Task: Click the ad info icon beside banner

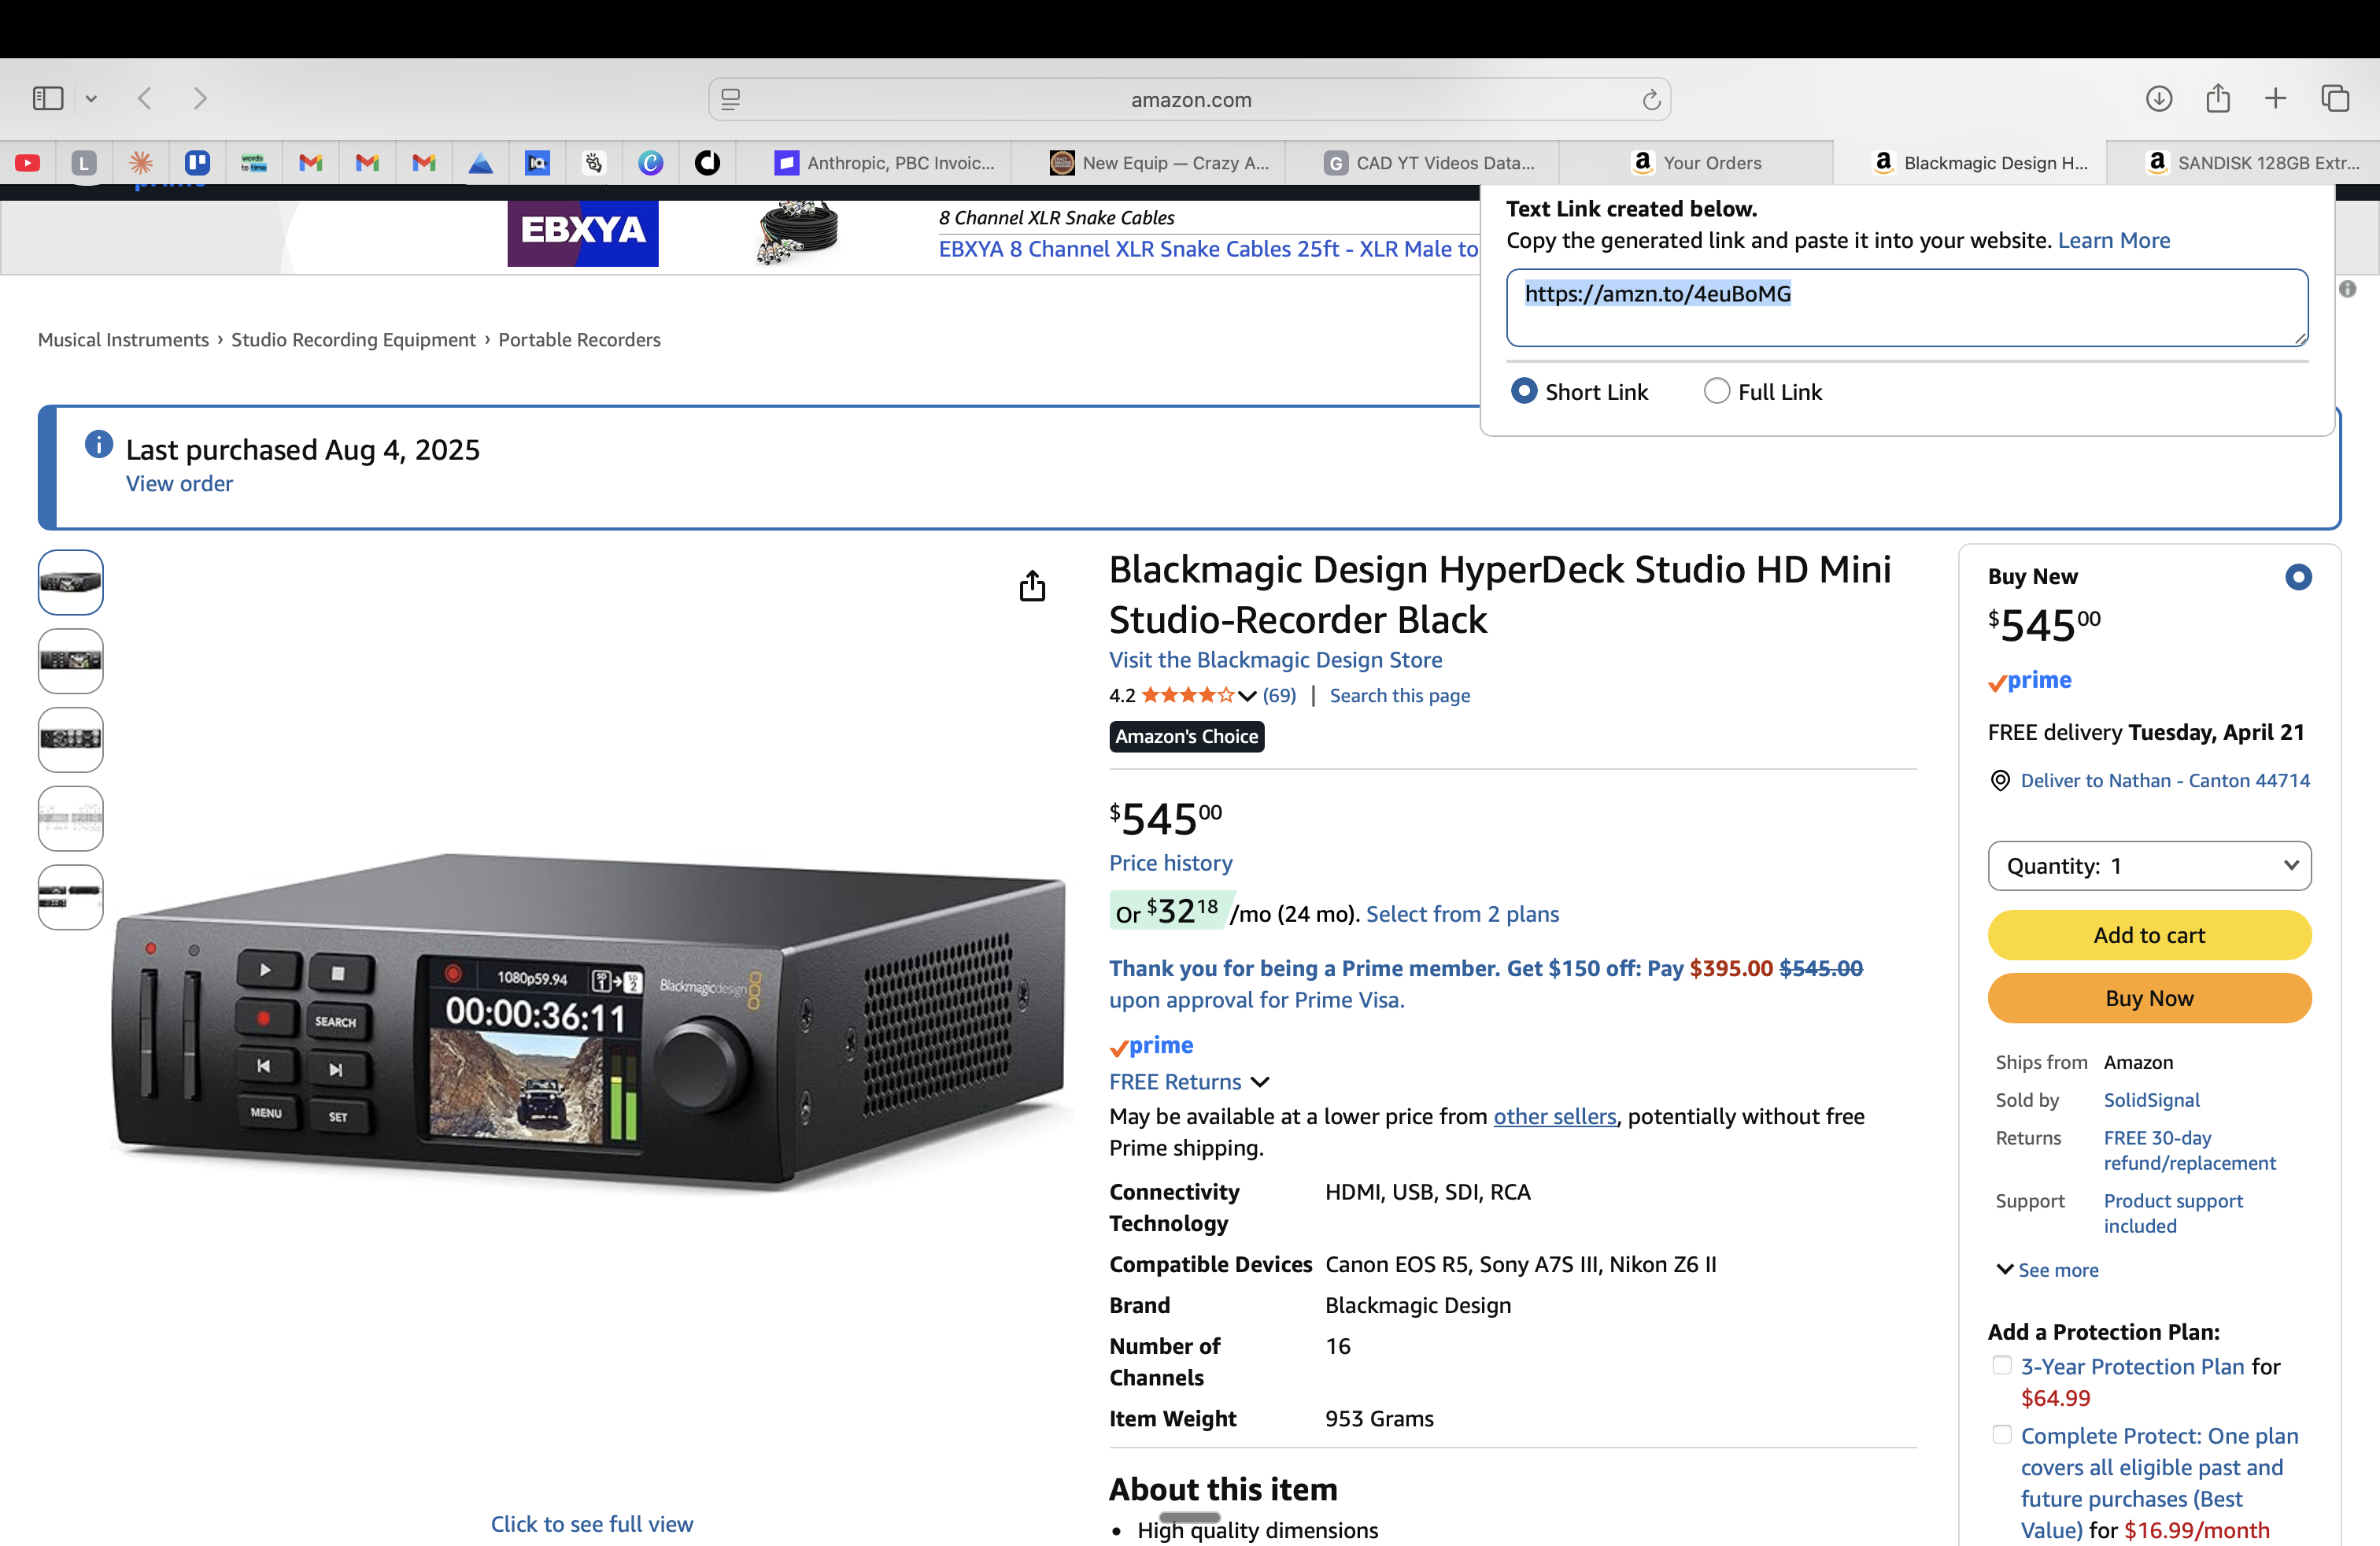Action: (2347, 289)
